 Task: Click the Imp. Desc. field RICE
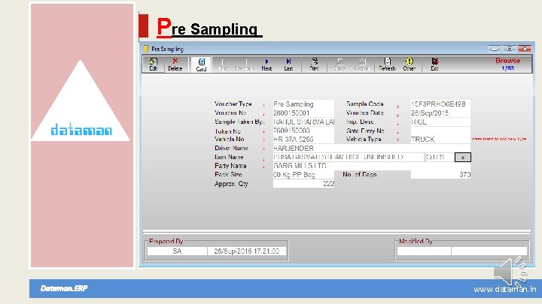click(440, 122)
